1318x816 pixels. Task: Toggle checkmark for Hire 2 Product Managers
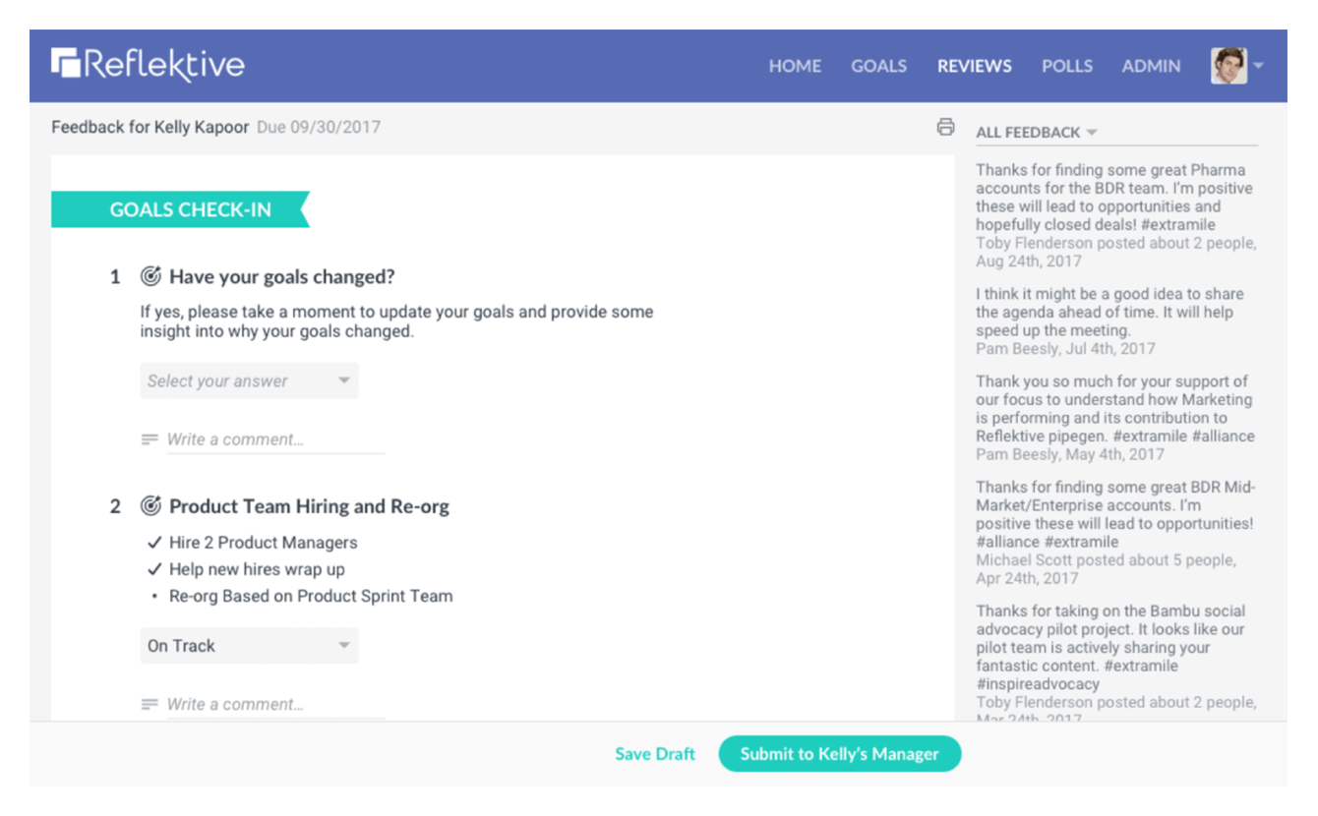(153, 543)
